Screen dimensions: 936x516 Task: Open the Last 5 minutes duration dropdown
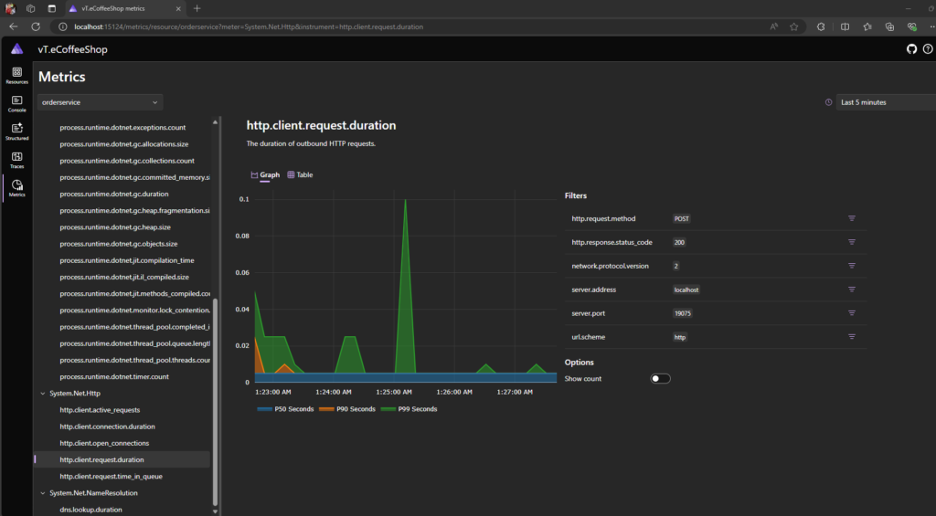click(886, 102)
